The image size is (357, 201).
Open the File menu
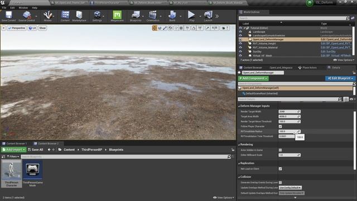click(4, 8)
